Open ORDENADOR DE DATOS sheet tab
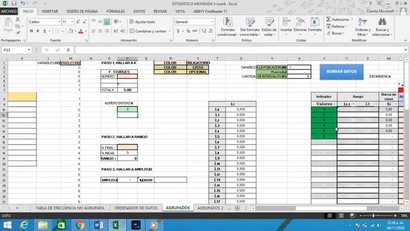410x231 pixels. (x=136, y=208)
